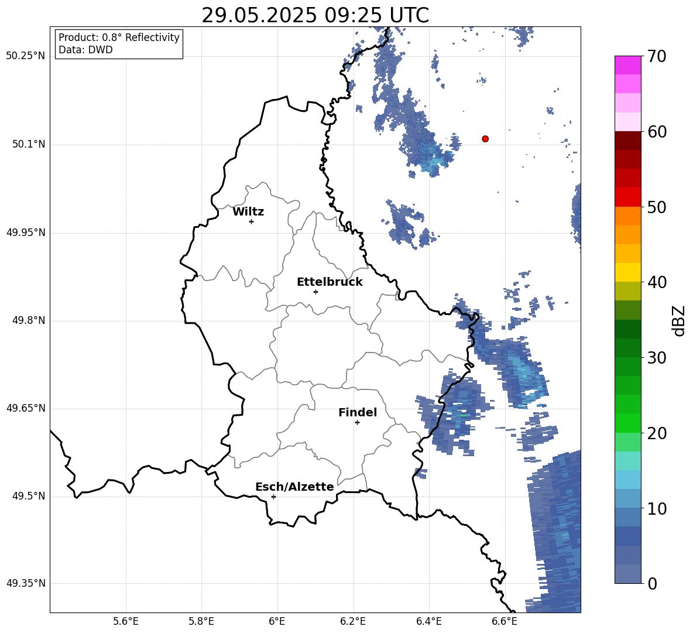Click the Wiltz location cross marker
693x633 pixels.
[252, 221]
